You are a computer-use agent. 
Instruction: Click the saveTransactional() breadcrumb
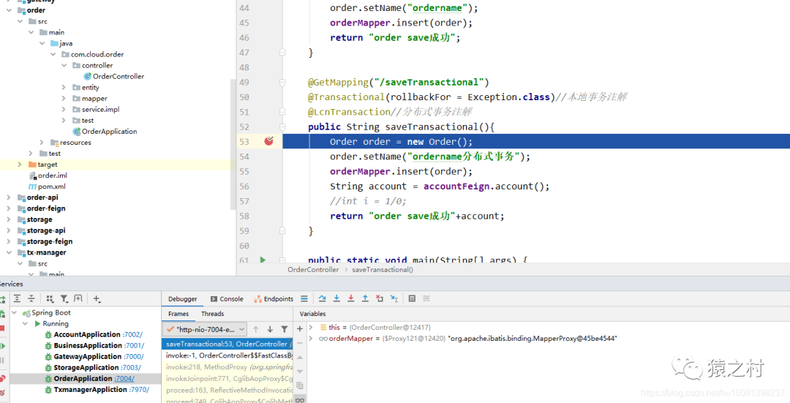[383, 270]
